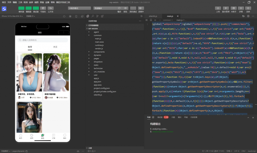Viewport: 257px width, 153px height.
Task: Click the 清缓存 clear cache icon
Action: [x=141, y=8]
